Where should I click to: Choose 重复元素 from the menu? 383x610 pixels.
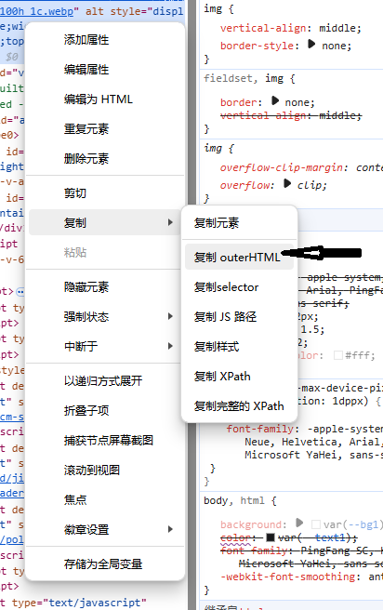105,128
